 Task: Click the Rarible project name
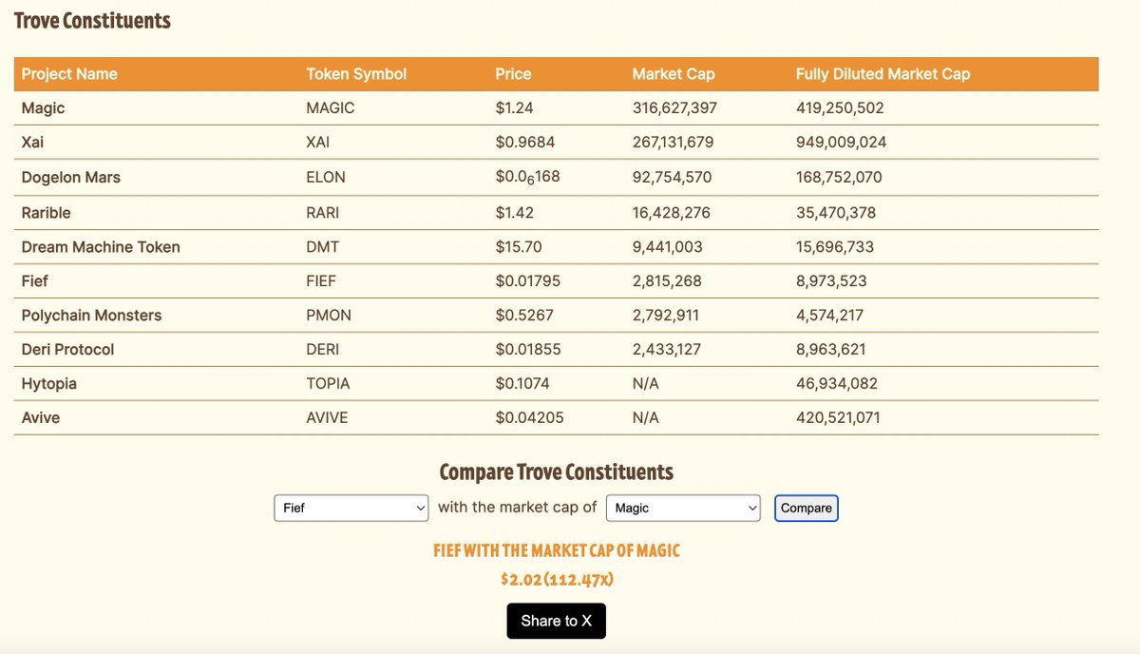(46, 212)
